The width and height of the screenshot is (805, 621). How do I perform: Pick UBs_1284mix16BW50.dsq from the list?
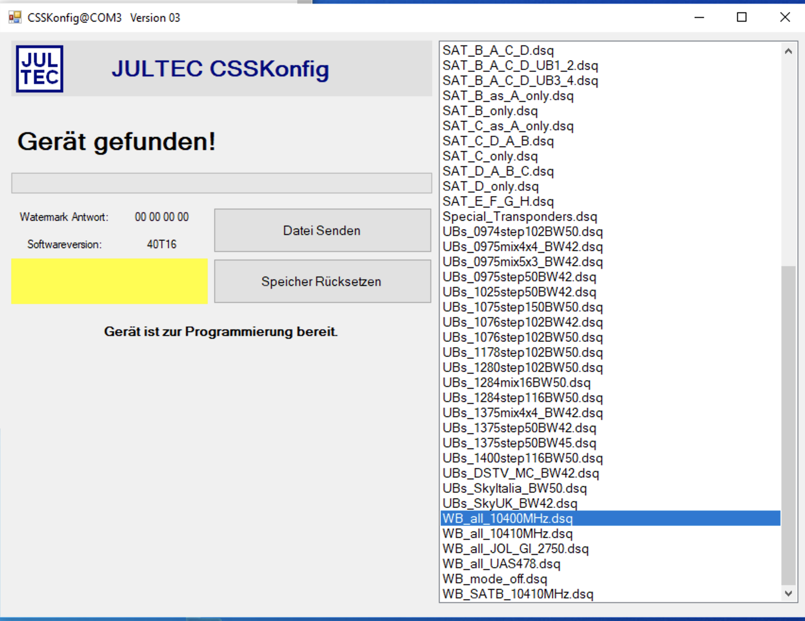coord(516,383)
